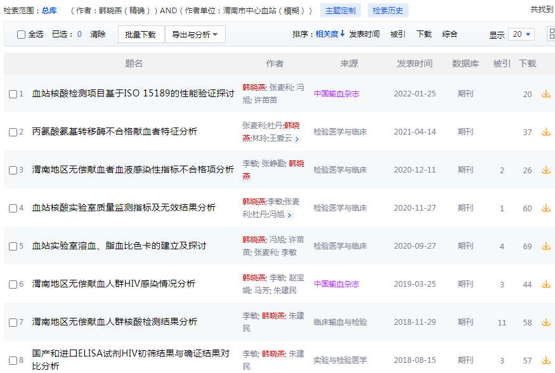Download article 3 on 血液感染性指标不合格项分析
The height and width of the screenshot is (373, 555).
pyautogui.click(x=545, y=170)
